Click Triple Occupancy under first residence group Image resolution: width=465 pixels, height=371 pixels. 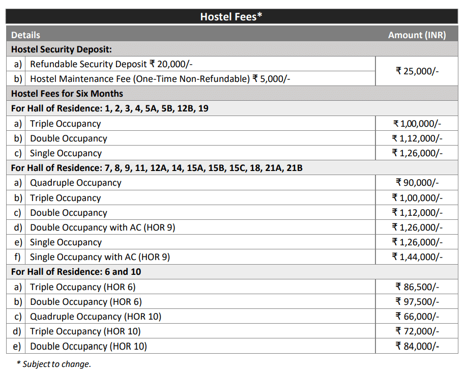[x=66, y=123]
